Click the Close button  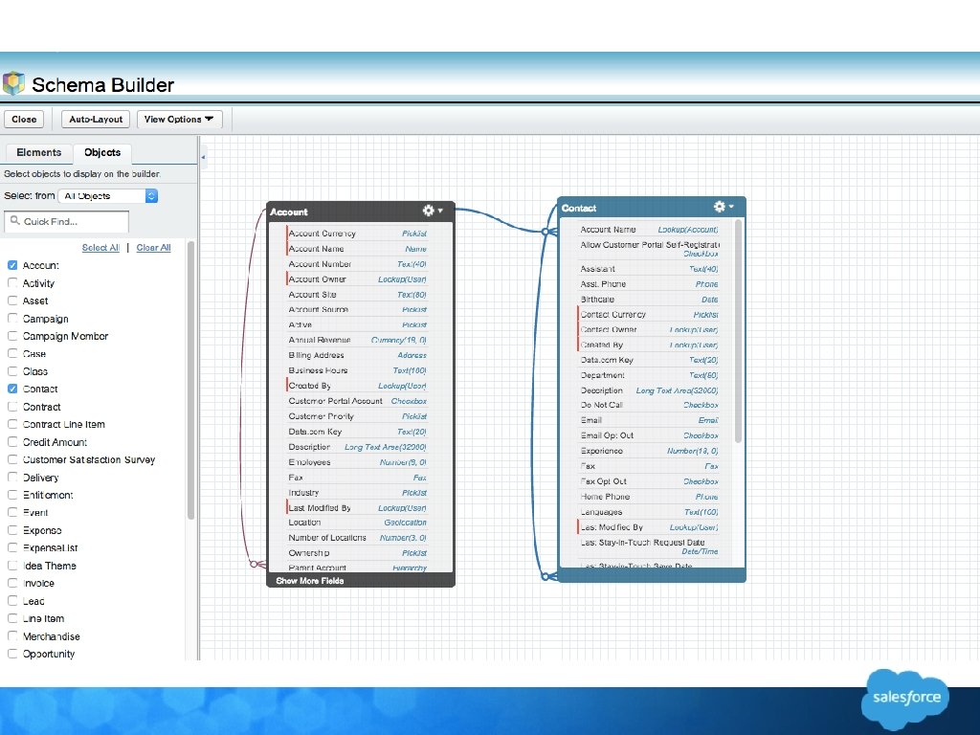click(24, 119)
